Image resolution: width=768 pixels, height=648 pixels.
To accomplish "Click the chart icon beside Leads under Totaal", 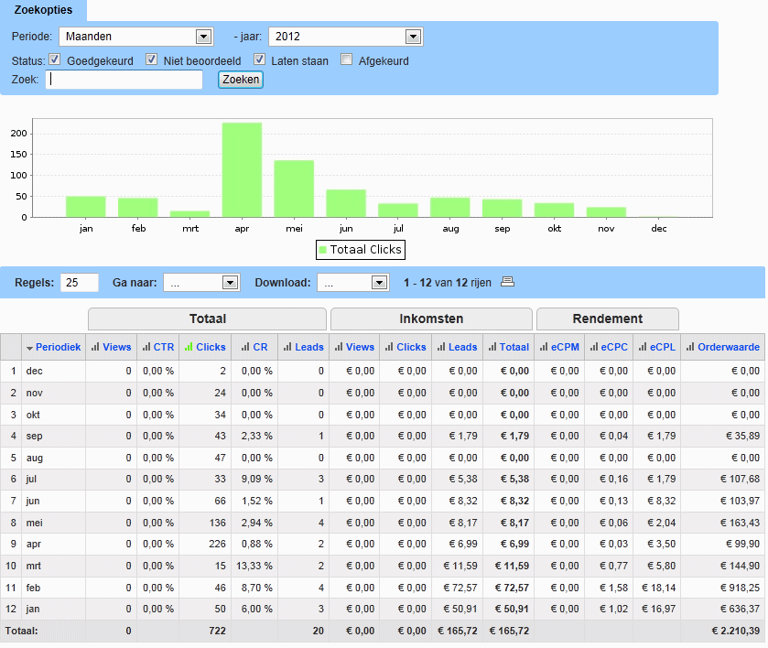I will [287, 347].
